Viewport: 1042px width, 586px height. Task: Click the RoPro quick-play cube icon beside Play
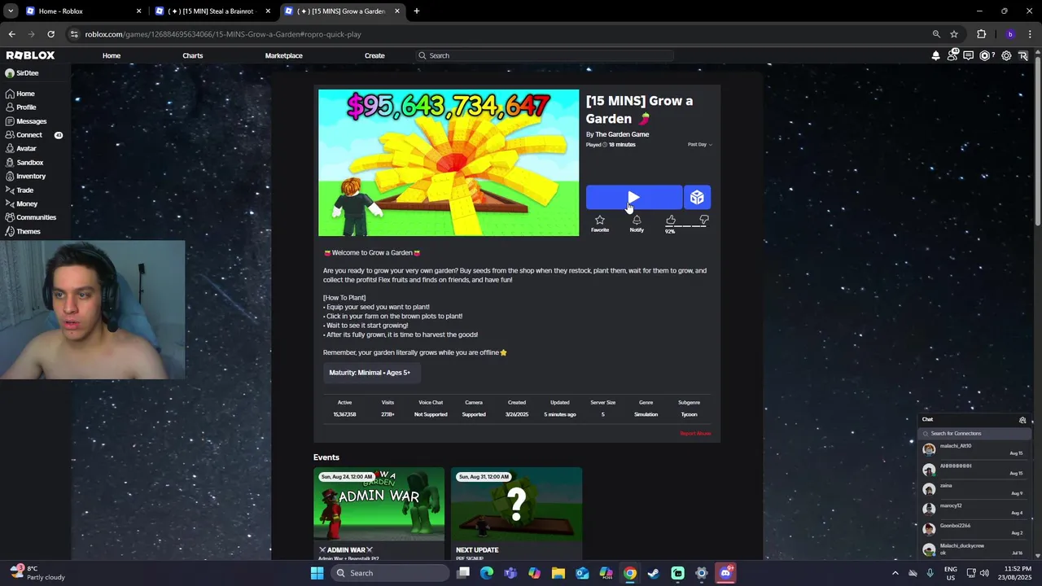[x=697, y=198]
